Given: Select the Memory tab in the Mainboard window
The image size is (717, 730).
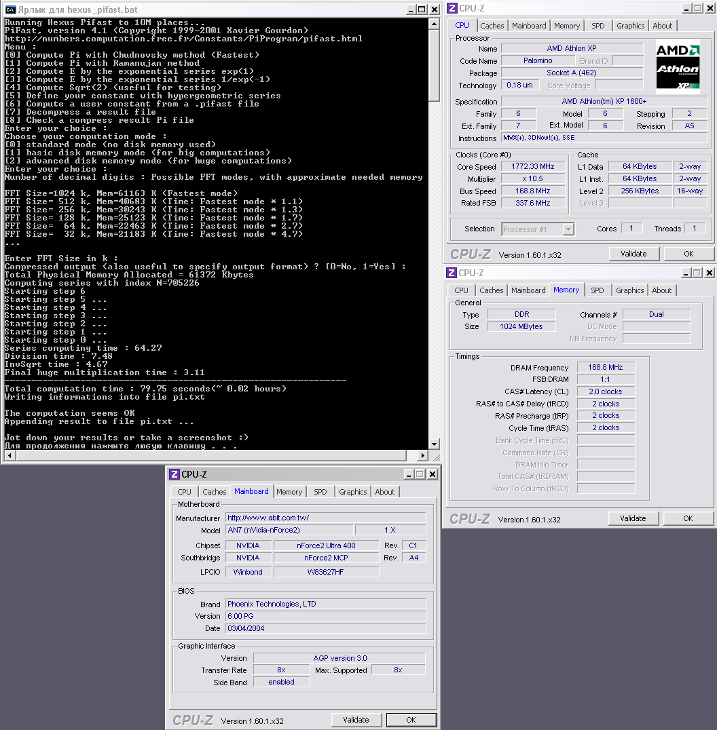Looking at the screenshot, I should point(289,492).
